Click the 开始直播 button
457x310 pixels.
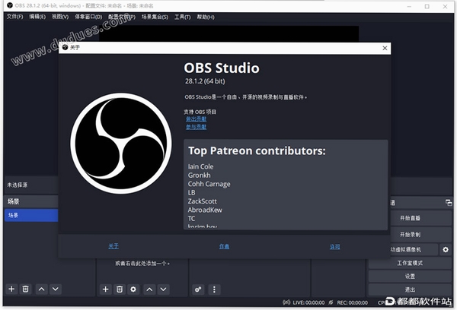click(x=410, y=218)
